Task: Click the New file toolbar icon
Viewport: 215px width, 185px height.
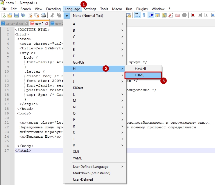Action: click(x=3, y=15)
